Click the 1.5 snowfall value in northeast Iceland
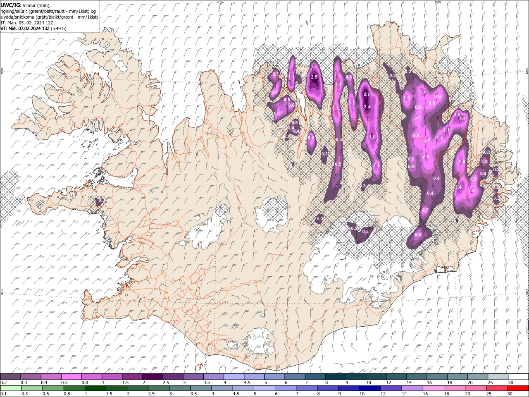The image size is (529, 397). (x=457, y=115)
